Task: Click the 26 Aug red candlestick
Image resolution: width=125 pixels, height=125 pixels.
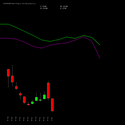Action: pos(8,73)
